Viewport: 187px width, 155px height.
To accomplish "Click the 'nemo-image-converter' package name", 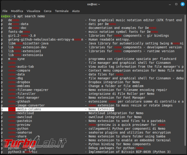I will point(26,106).
